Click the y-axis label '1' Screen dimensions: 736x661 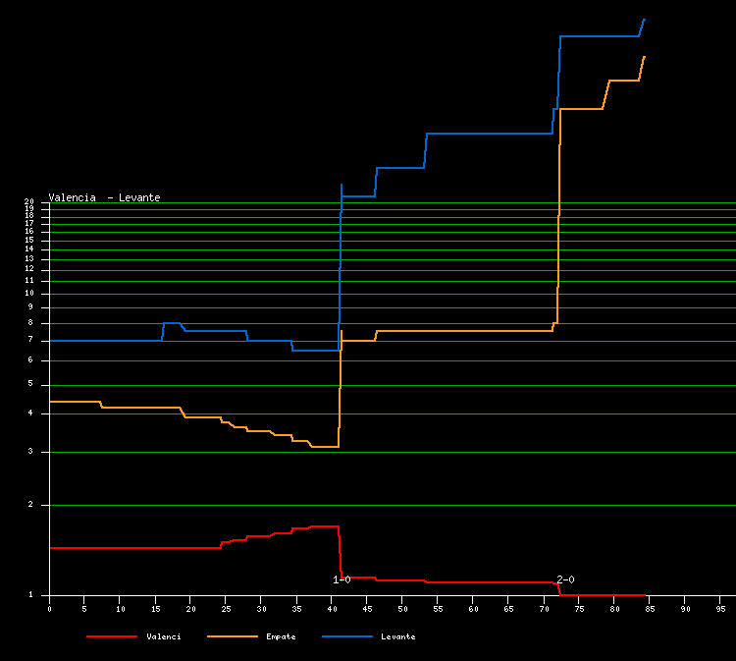tap(30, 595)
